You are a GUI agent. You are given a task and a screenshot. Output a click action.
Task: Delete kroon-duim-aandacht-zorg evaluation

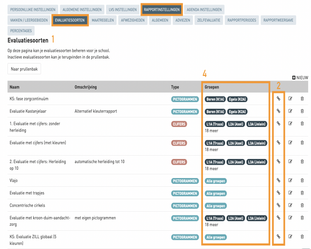point(302,217)
